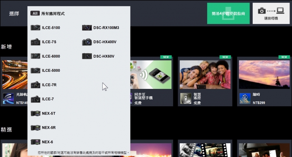The image size is (292, 157).
Task: Open the 選擇 camera dropdown
Action: tap(14, 14)
